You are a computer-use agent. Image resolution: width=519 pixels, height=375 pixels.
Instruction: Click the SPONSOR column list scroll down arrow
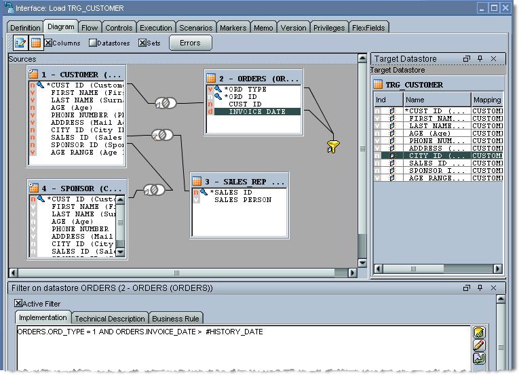coord(121,252)
